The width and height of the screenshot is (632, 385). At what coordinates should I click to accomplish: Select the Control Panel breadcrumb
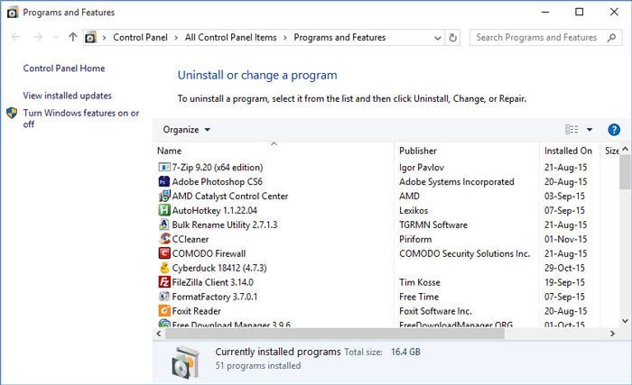(140, 38)
